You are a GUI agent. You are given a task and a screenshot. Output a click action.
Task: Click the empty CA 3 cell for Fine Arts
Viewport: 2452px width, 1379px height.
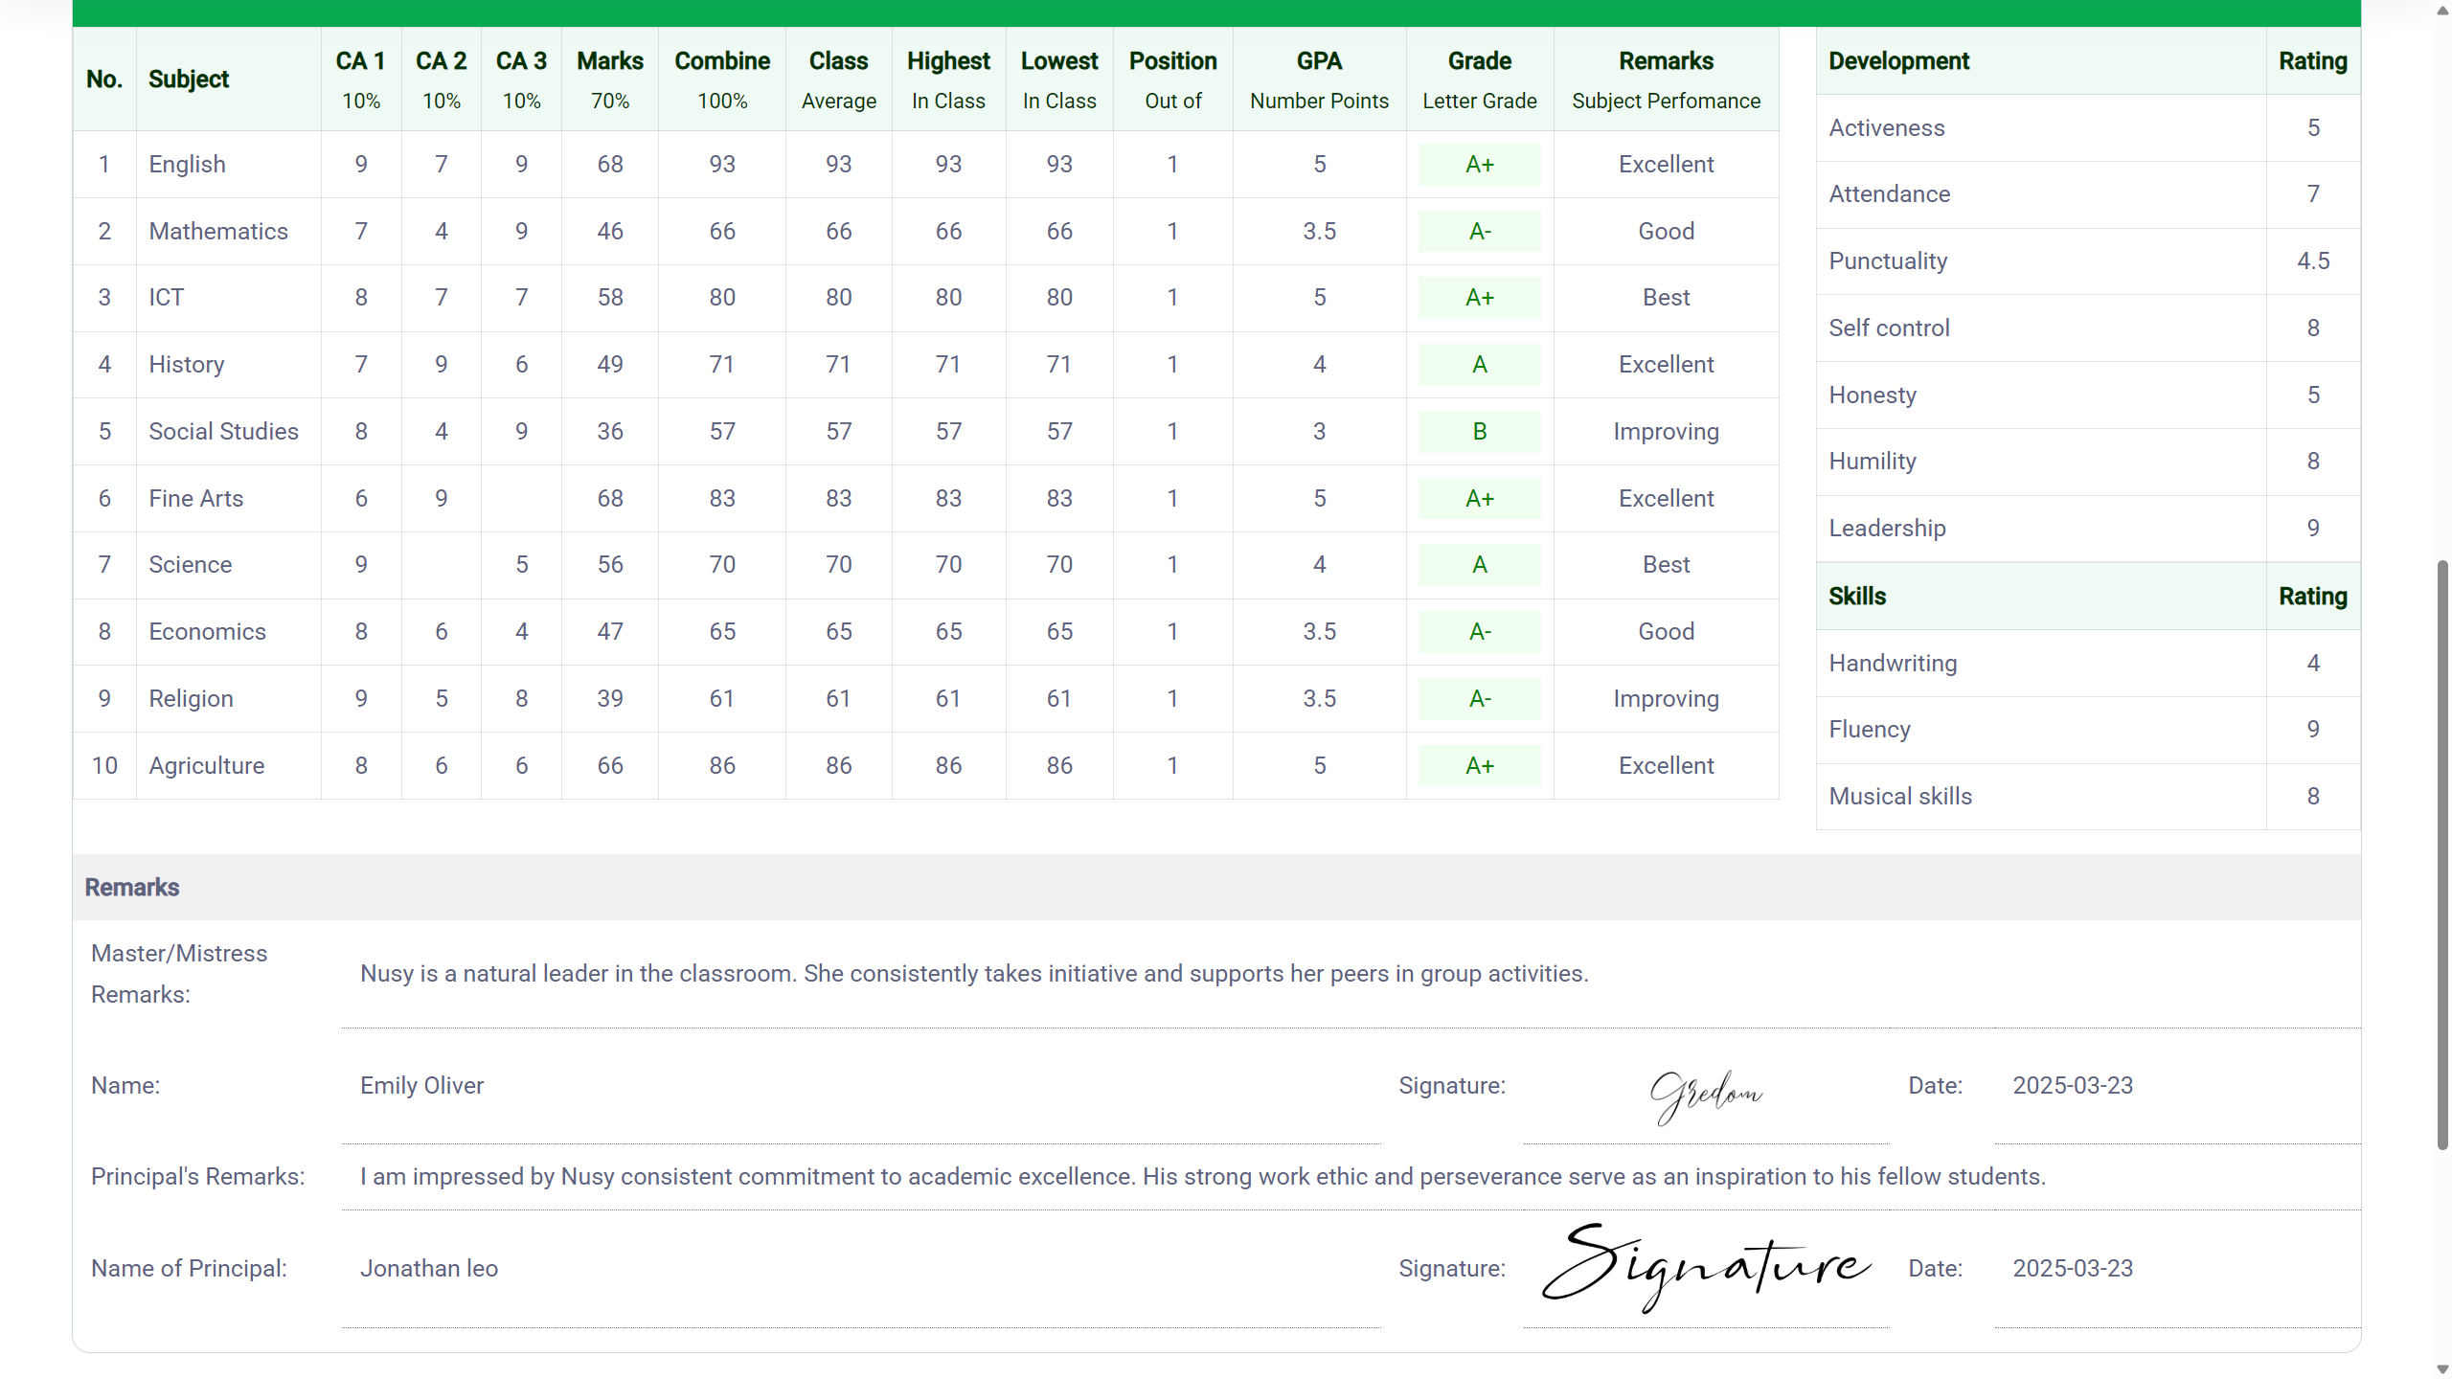[521, 499]
